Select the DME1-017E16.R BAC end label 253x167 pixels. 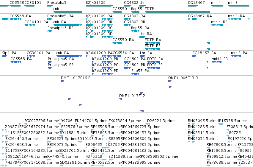tap(76, 78)
